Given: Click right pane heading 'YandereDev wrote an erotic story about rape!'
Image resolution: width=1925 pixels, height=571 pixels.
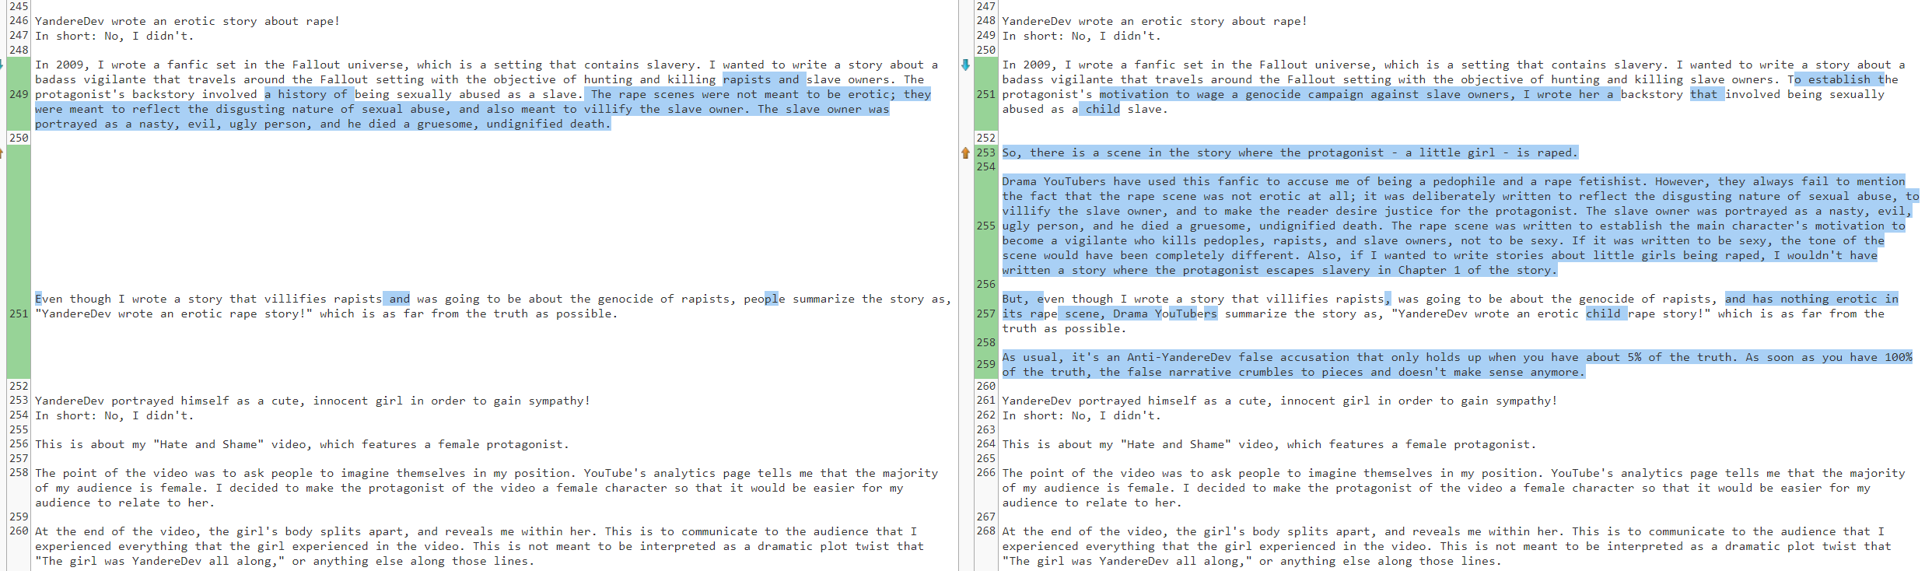Looking at the screenshot, I should click(x=1155, y=21).
